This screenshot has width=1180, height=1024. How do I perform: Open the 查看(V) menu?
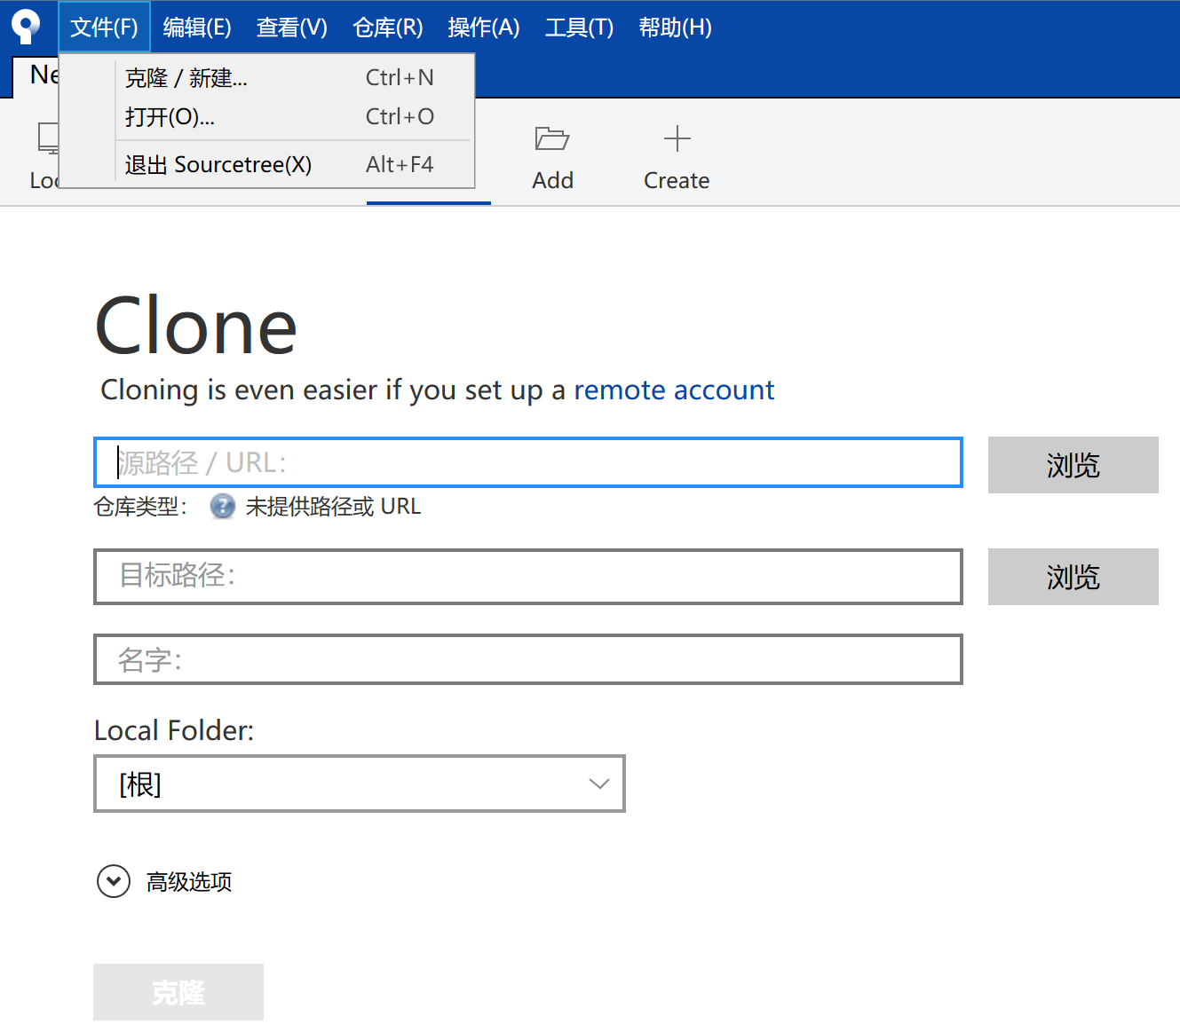tap(292, 28)
